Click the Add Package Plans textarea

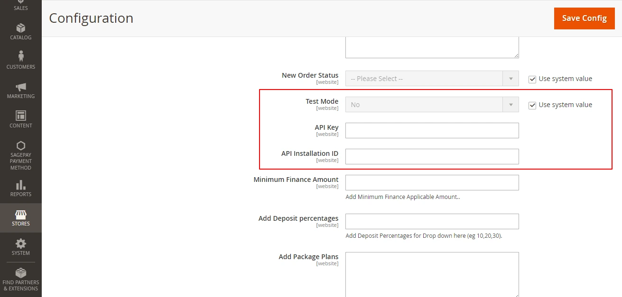coord(432,274)
